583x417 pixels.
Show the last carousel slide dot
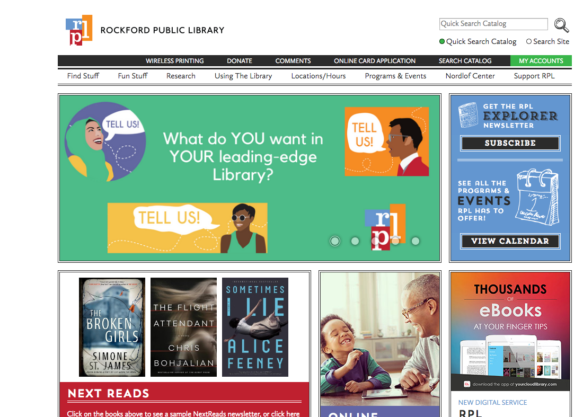coord(416,241)
